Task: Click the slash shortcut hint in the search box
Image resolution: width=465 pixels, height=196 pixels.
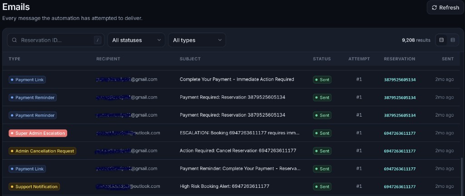Action: [x=98, y=40]
